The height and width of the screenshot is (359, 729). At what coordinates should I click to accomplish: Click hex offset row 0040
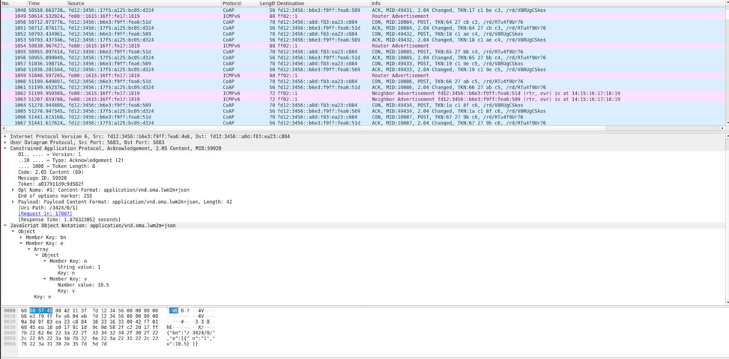click(x=10, y=333)
